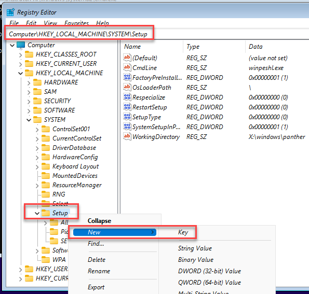This screenshot has width=309, height=294.
Task: Select the SystemSetupInP... value name
Action: click(x=156, y=127)
